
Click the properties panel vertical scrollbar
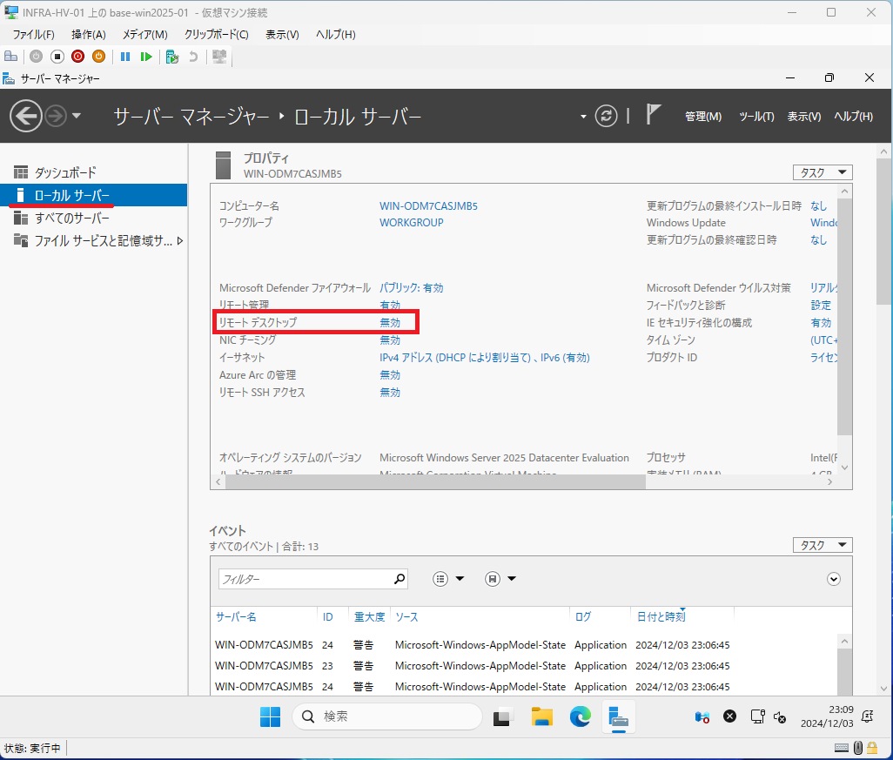pos(844,316)
